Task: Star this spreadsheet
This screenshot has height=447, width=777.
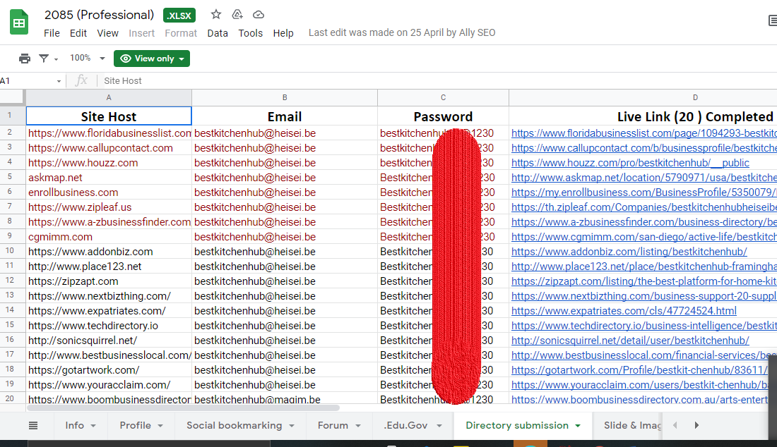Action: point(216,15)
